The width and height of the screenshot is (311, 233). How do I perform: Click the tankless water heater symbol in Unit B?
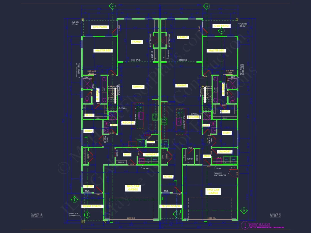[x=233, y=166]
